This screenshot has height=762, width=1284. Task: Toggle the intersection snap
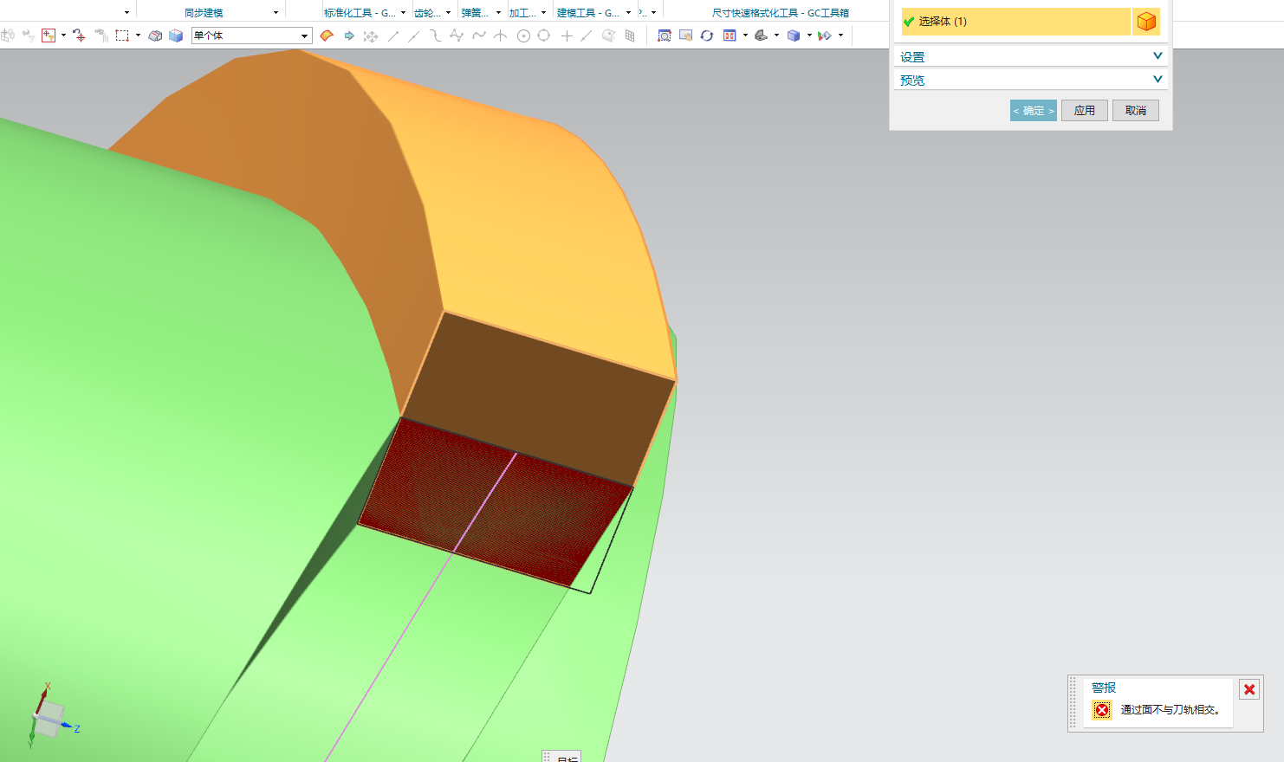click(x=501, y=36)
